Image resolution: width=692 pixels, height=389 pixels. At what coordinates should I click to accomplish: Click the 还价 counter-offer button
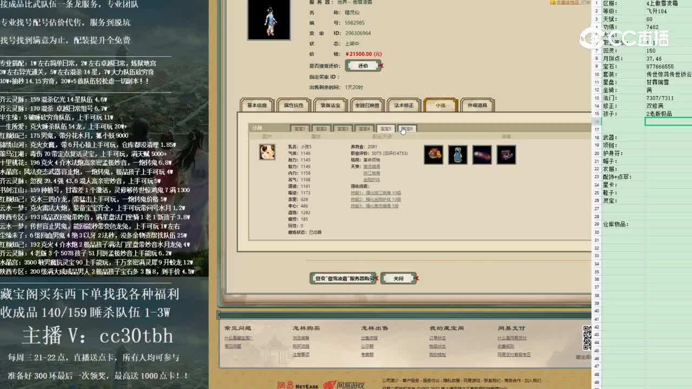click(x=363, y=65)
